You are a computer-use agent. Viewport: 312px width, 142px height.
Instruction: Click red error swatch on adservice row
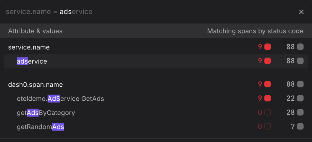[268, 61]
